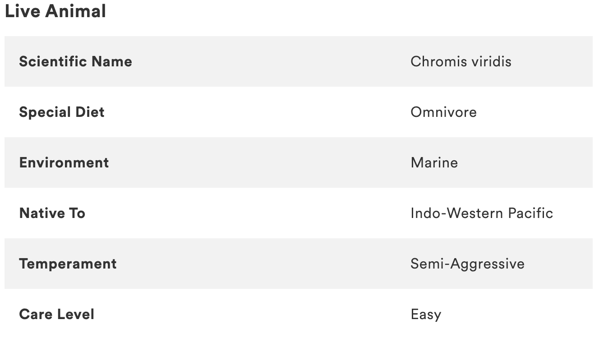
Task: Click the word "Live" in the heading
Action: tap(22, 11)
